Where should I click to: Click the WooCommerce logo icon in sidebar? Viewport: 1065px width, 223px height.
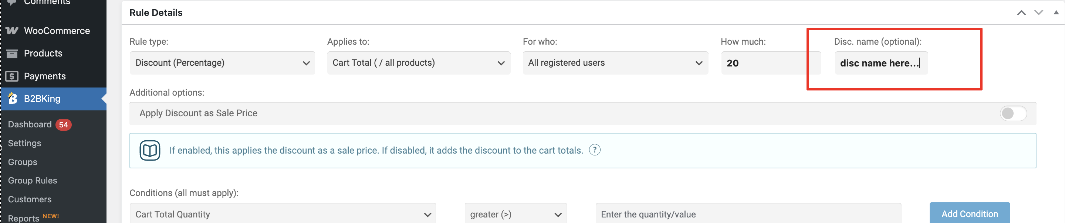pos(12,31)
